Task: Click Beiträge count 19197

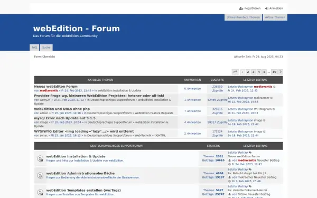Action: click(220, 177)
